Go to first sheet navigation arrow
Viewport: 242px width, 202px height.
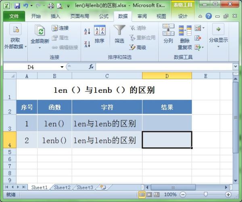pyautogui.click(x=6, y=187)
